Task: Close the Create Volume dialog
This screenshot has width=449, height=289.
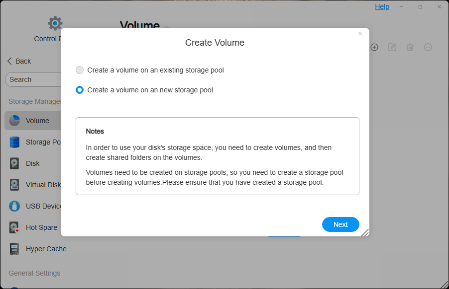Action: [x=360, y=34]
